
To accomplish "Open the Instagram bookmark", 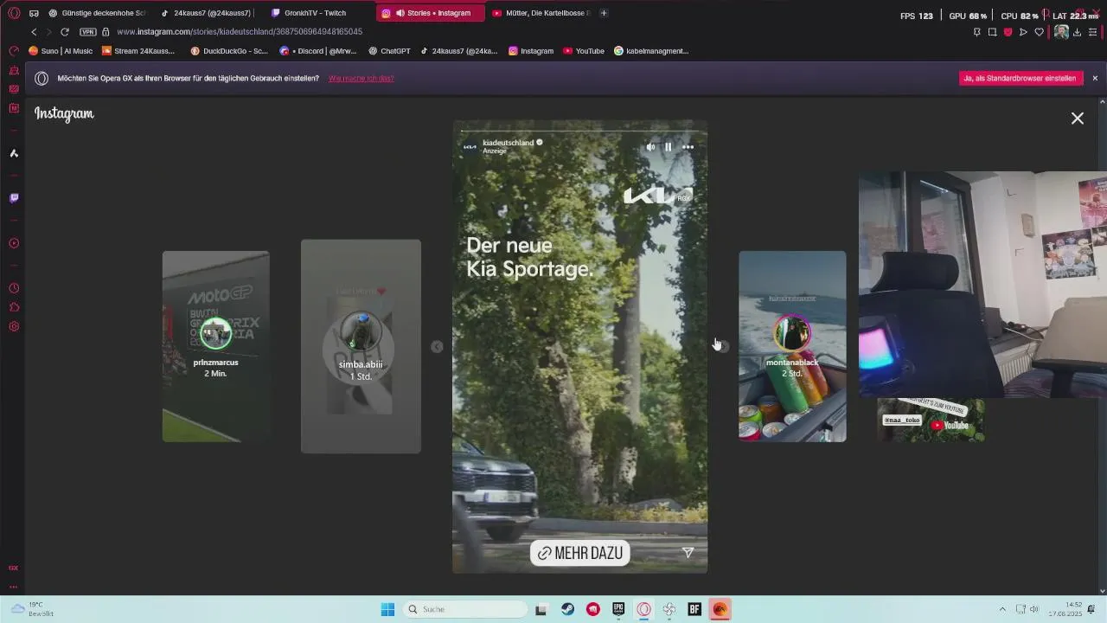I will pyautogui.click(x=531, y=51).
